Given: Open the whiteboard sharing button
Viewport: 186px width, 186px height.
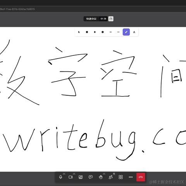Looking at the screenshot, I should pyautogui.click(x=81, y=177).
